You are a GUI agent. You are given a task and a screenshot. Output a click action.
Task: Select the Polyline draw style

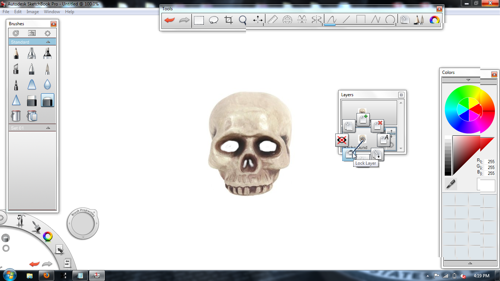(x=376, y=20)
